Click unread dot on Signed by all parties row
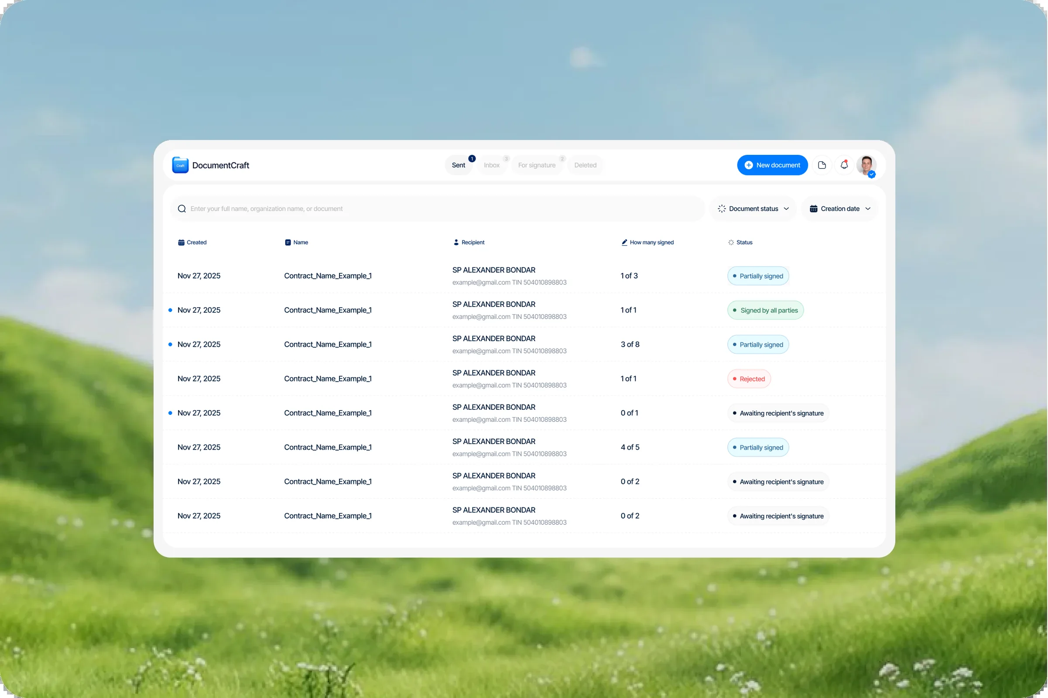The height and width of the screenshot is (698, 1048). click(170, 310)
